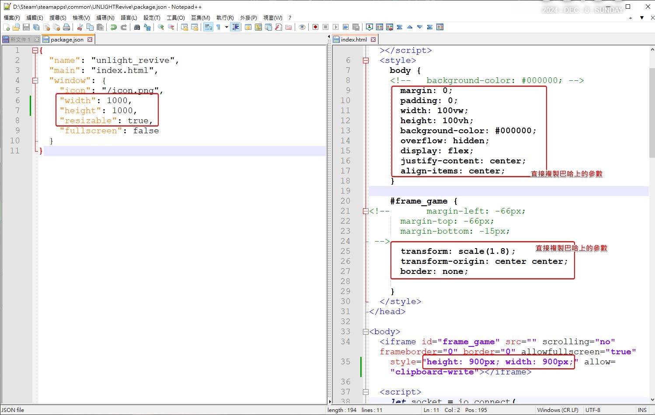
Task: Open the Replace dialog toolbar icon
Action: pos(147,27)
